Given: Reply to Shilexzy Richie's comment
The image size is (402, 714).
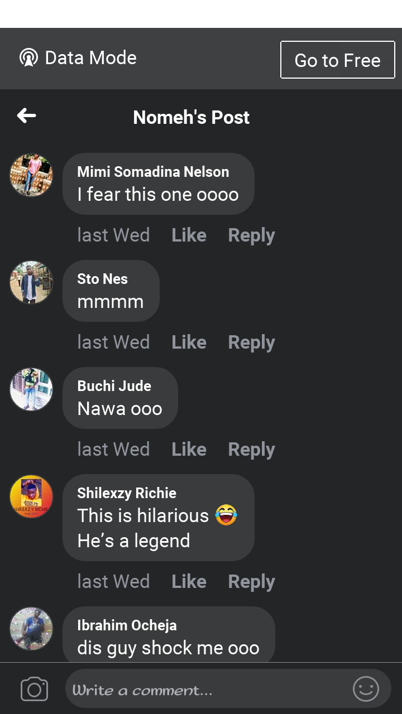Looking at the screenshot, I should click(x=251, y=582).
